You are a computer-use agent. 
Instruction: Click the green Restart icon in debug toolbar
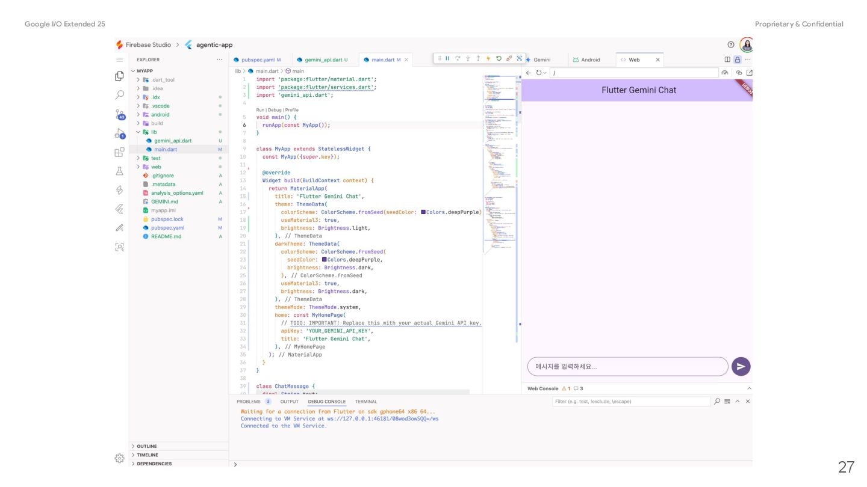click(499, 58)
